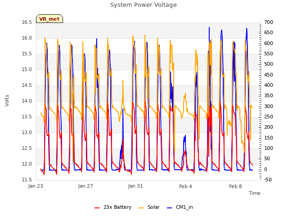Click the 15.5 left axis value

point(27,54)
